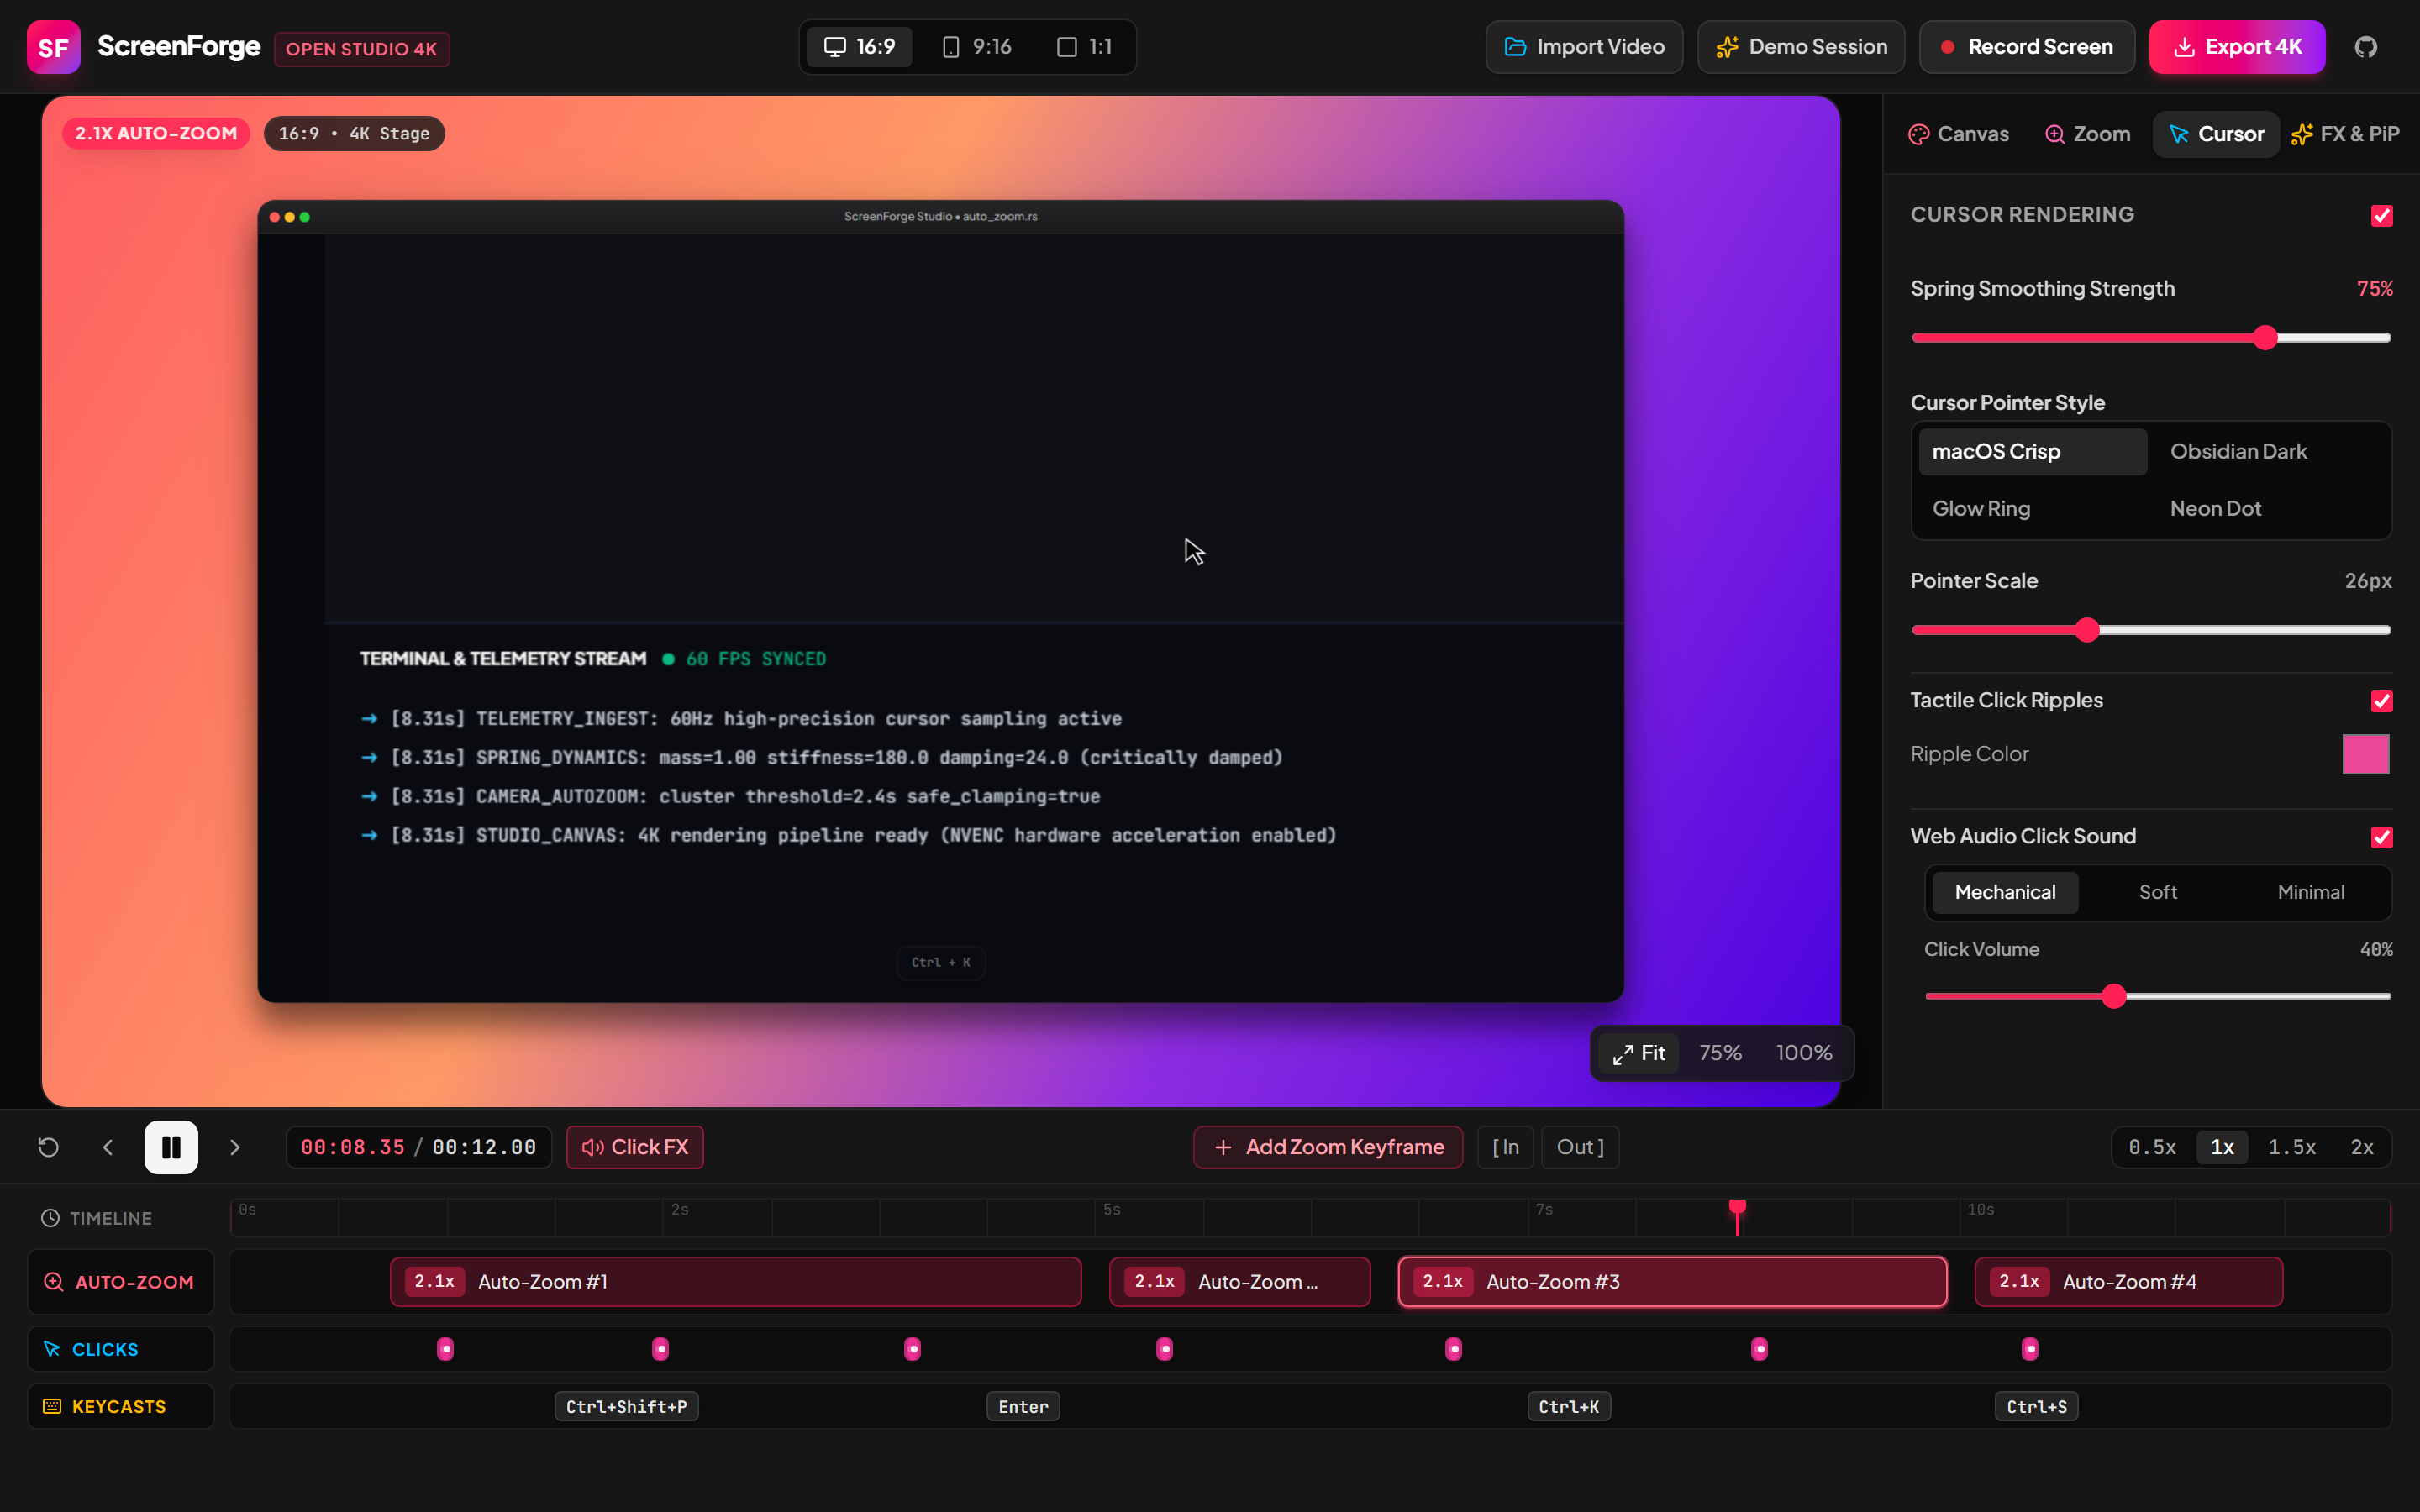The image size is (2420, 1512).
Task: Adjust Spring Smoothing Strength slider handle
Action: coord(2265,338)
